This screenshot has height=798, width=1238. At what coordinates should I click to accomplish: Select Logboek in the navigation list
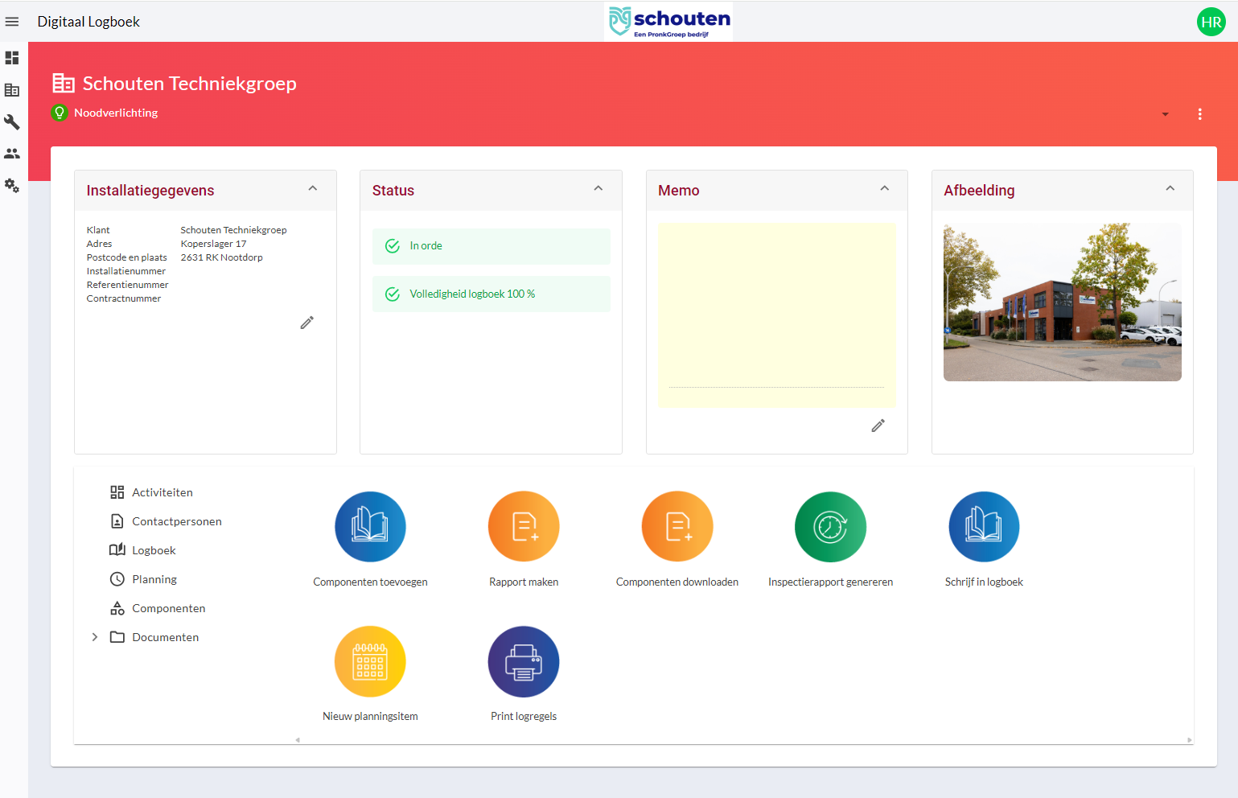point(154,550)
